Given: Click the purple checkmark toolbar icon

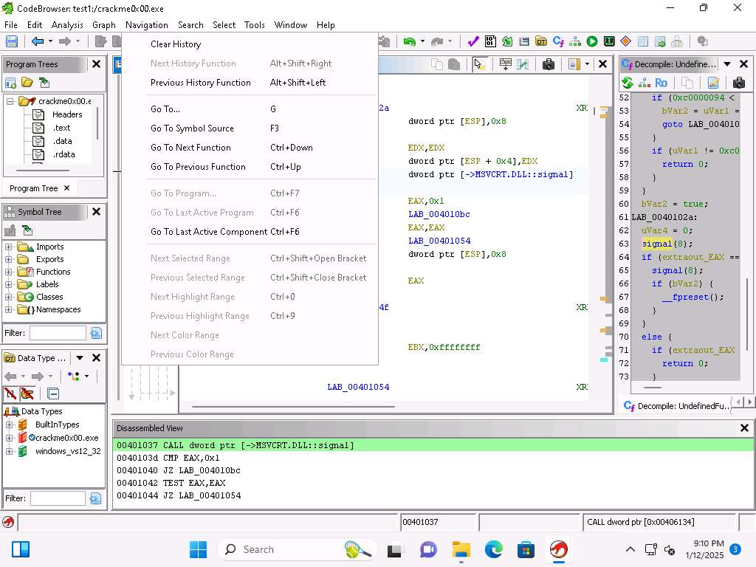Looking at the screenshot, I should (x=473, y=42).
